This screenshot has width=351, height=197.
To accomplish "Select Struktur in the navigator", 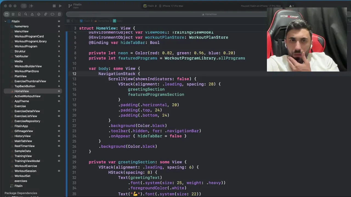I will point(20,51).
